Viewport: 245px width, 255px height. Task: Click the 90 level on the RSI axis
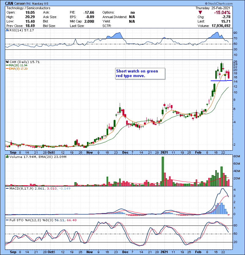coord(235,33)
